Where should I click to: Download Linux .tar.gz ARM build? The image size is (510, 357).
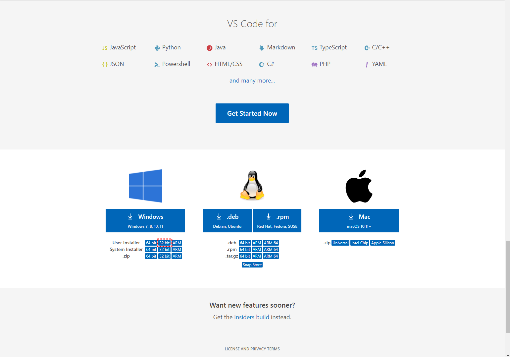coord(257,256)
